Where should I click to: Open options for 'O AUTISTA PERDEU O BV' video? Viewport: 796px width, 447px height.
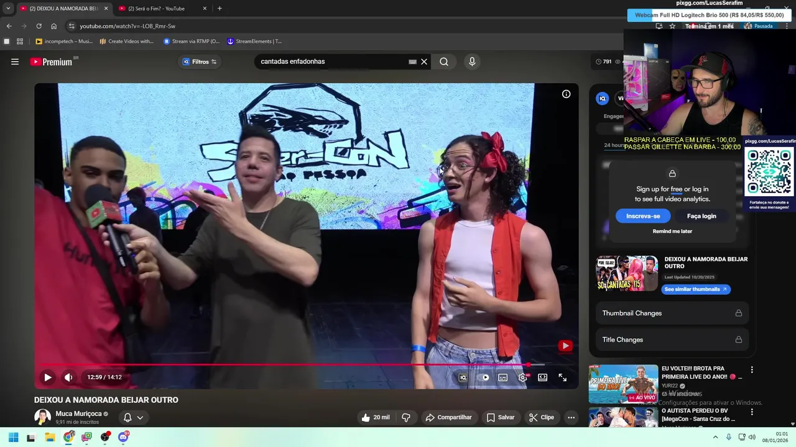point(752,412)
